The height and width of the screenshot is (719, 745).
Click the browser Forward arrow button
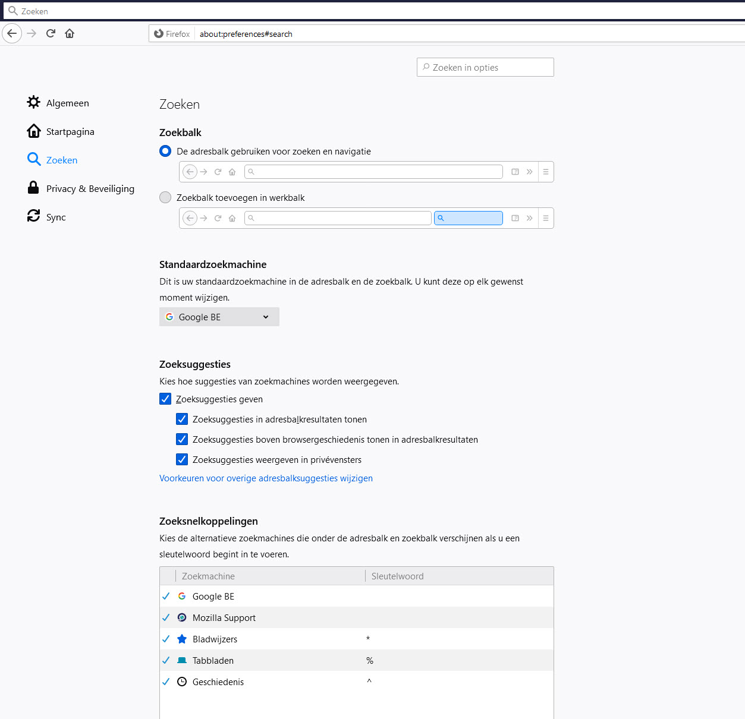coord(32,33)
